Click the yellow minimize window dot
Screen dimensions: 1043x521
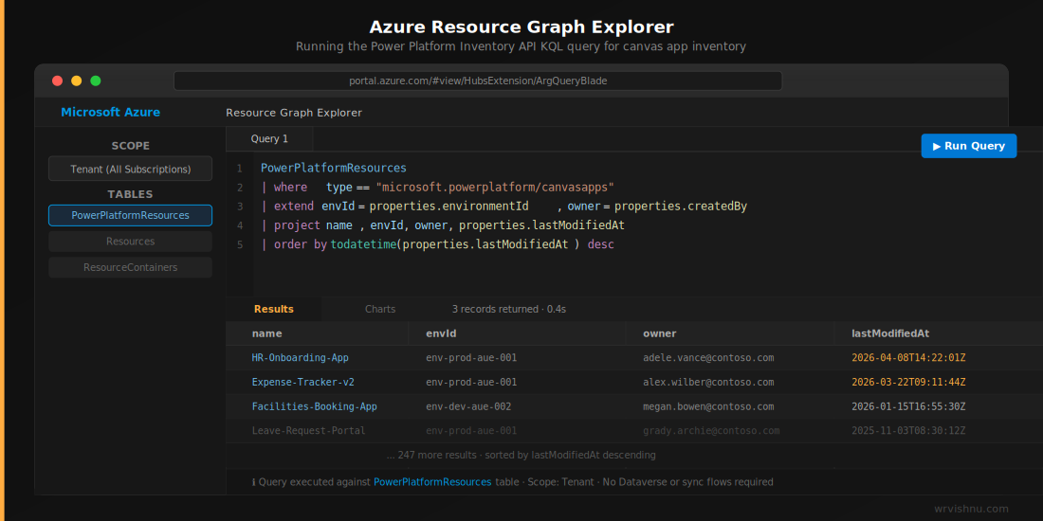pos(77,81)
